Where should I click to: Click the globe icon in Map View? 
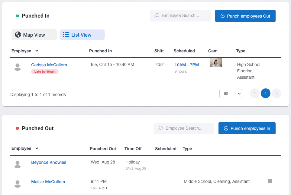click(x=18, y=35)
